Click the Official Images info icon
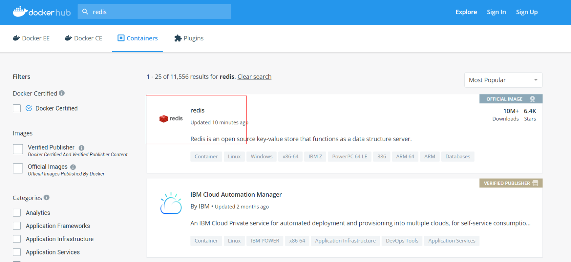571x262 pixels. coord(73,167)
